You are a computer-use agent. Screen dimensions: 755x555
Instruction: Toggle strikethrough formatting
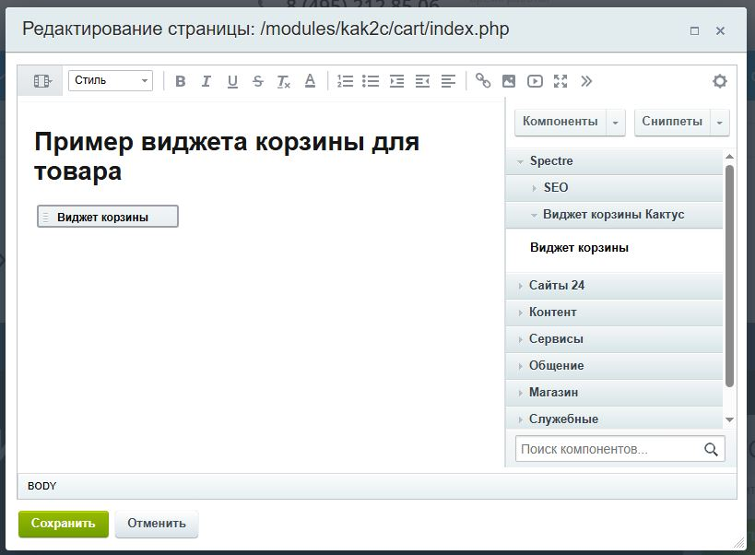pyautogui.click(x=258, y=81)
